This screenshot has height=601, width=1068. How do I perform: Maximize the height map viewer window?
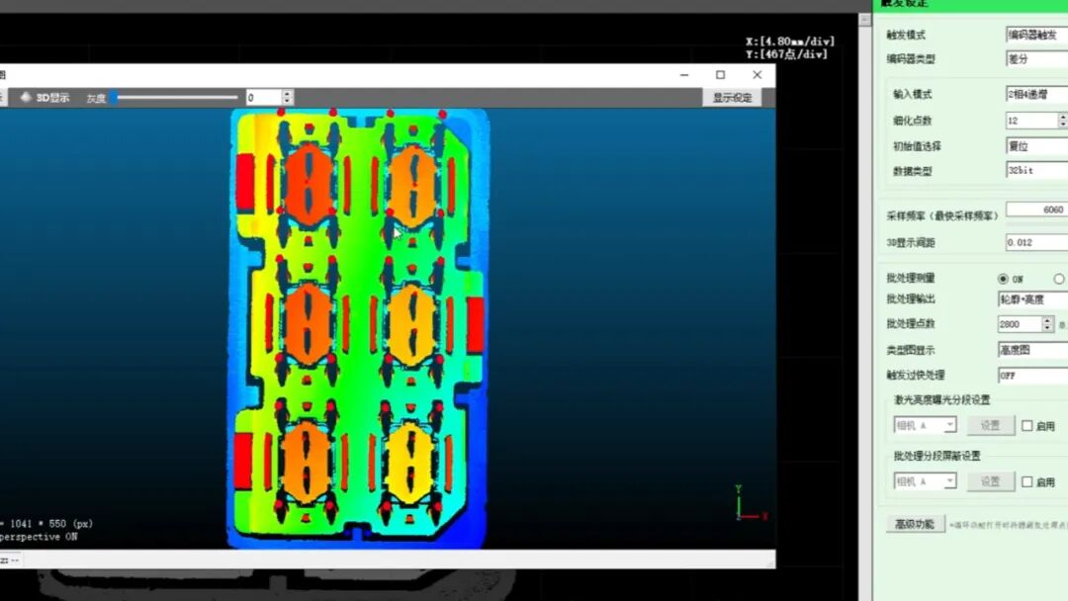[720, 75]
